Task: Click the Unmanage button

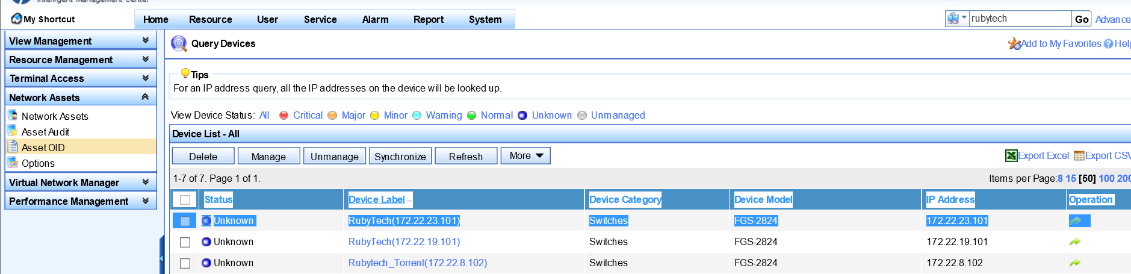Action: point(335,156)
